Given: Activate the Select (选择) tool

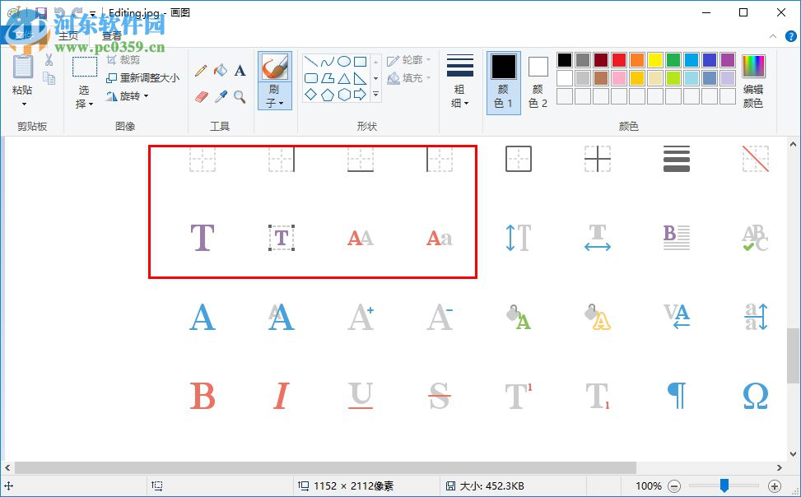Looking at the screenshot, I should tap(85, 78).
